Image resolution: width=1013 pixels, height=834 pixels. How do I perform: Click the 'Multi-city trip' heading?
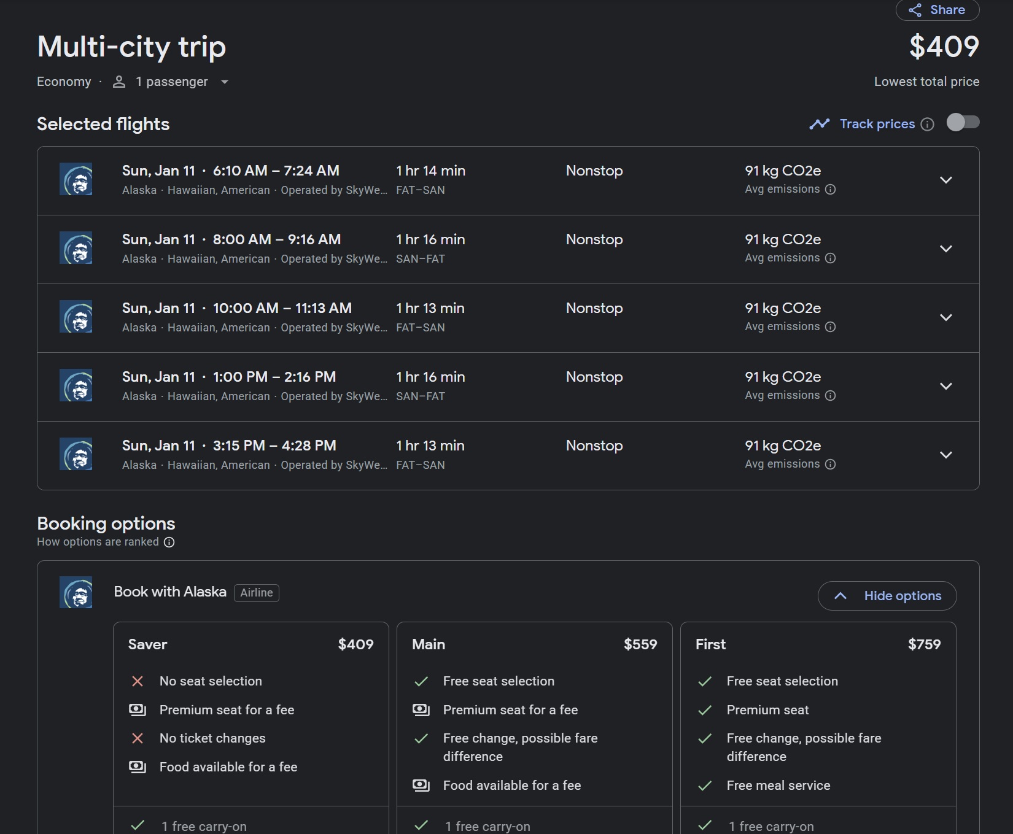pyautogui.click(x=131, y=47)
